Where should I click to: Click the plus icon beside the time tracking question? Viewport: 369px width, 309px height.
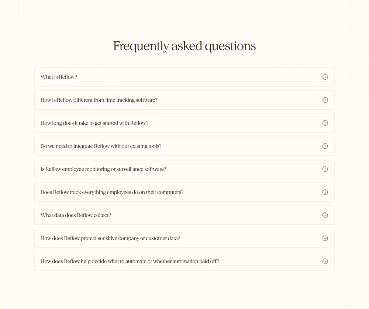[x=325, y=100]
